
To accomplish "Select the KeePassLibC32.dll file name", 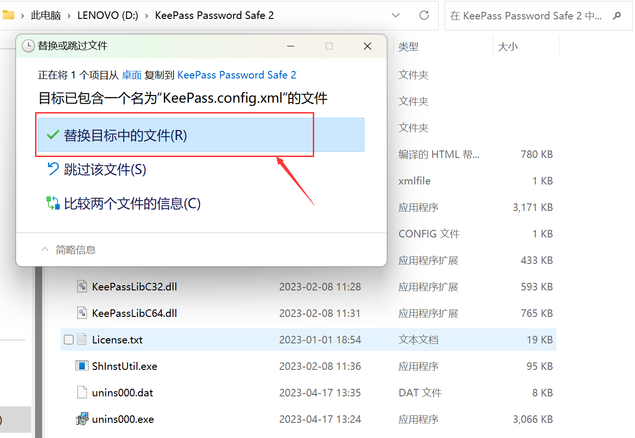I will pyautogui.click(x=135, y=287).
